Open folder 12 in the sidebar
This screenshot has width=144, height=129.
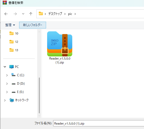[14, 42]
